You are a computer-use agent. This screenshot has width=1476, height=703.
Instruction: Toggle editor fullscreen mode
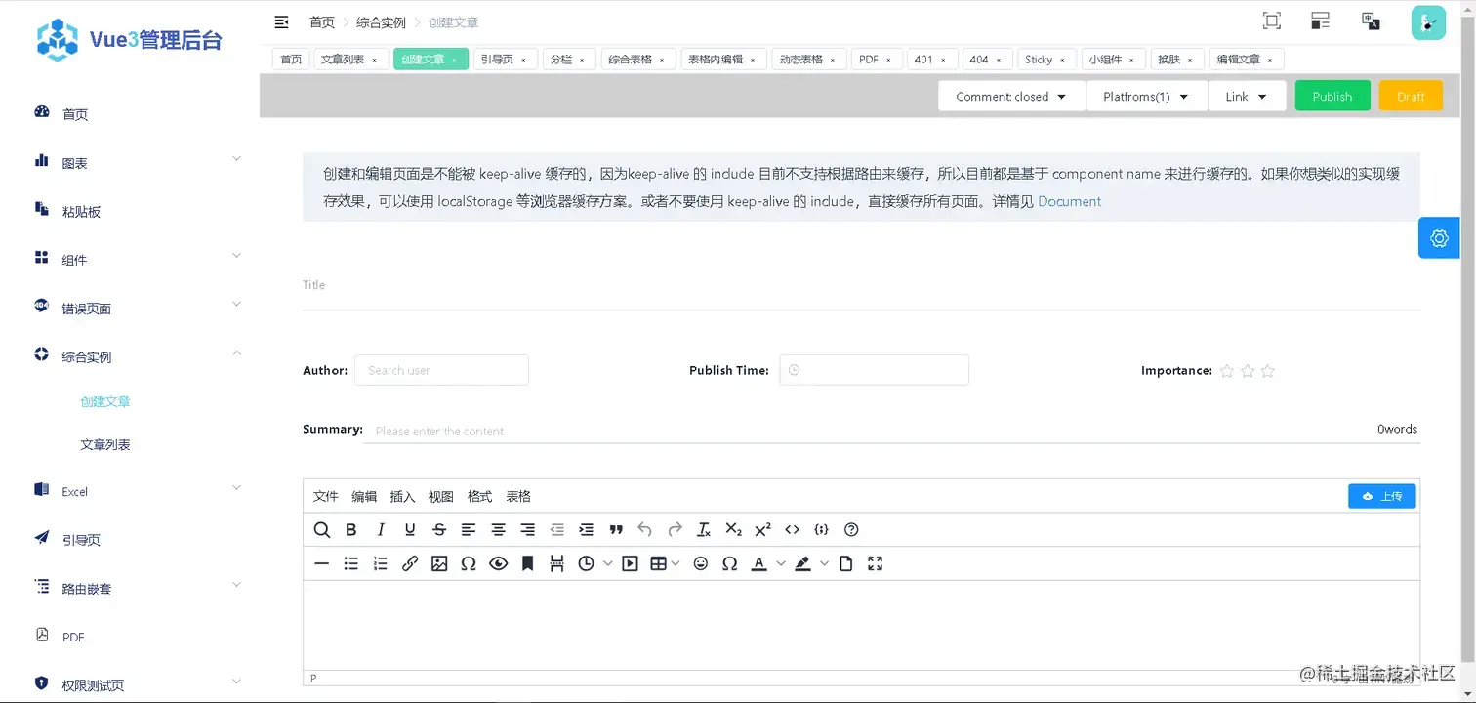click(x=875, y=563)
